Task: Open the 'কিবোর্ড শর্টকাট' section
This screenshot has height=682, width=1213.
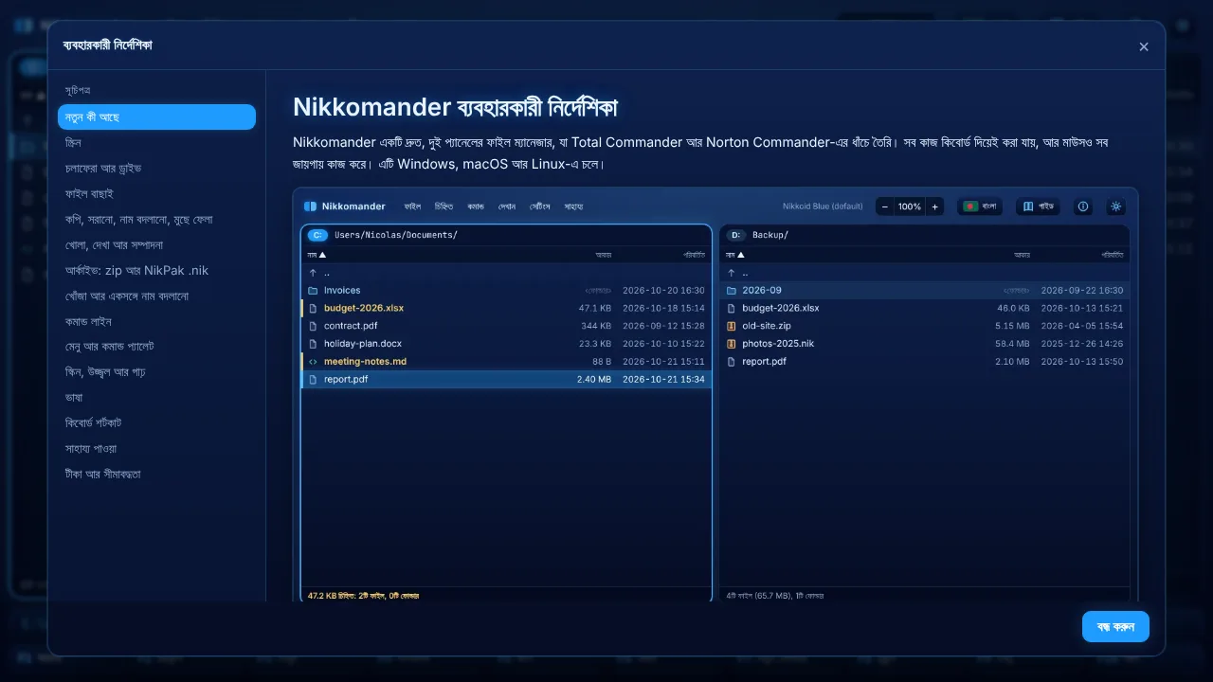Action: point(156,422)
